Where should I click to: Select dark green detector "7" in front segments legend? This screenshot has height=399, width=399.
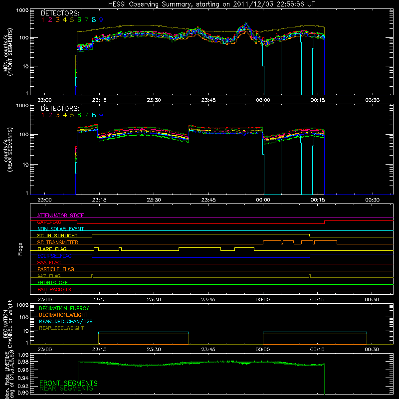(86, 19)
